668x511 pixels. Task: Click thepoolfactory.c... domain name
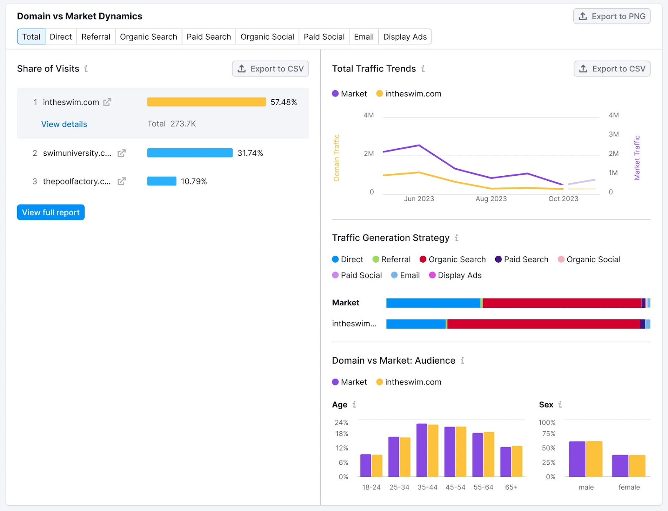click(77, 181)
